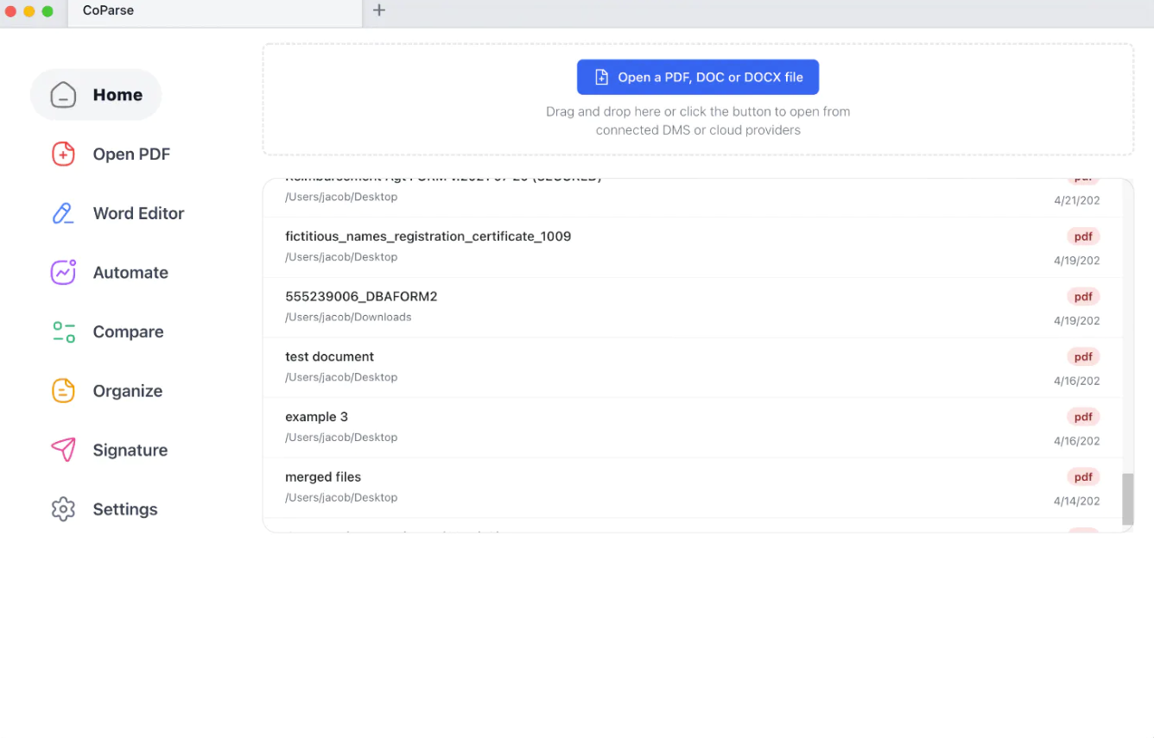Viewport: 1154px width, 738px height.
Task: Go to Home label in sidebar
Action: (117, 95)
